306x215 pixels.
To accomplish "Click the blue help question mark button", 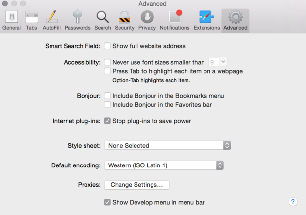I will (x=293, y=202).
